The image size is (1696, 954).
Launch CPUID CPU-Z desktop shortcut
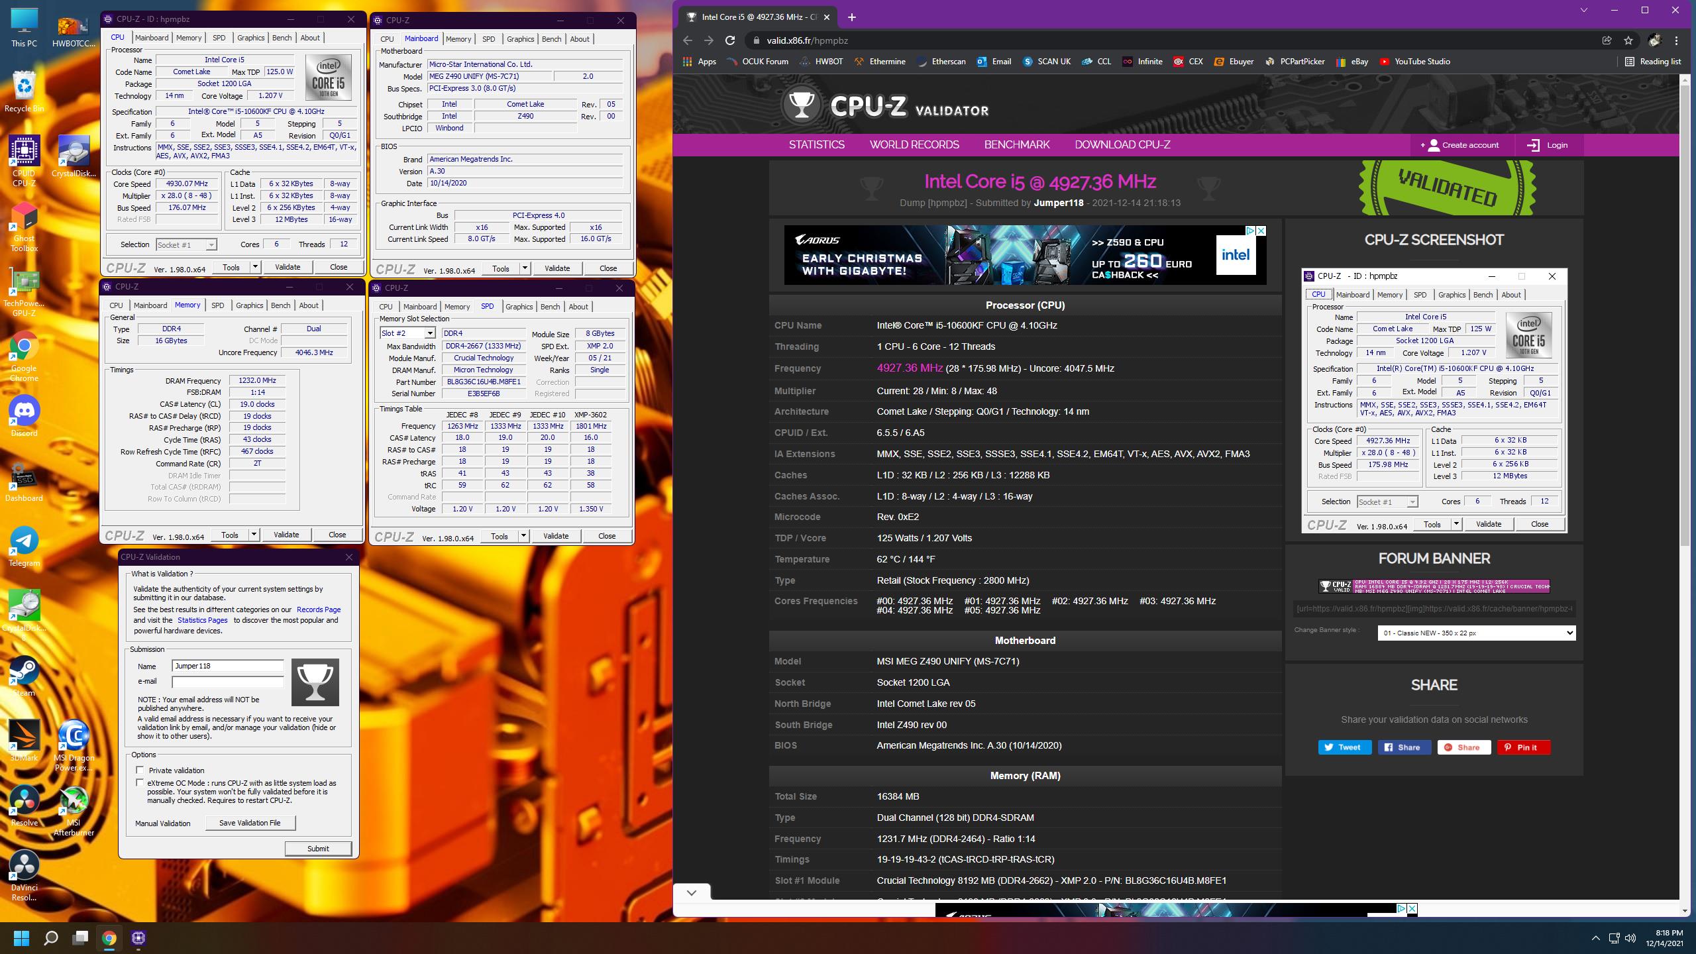click(x=24, y=161)
